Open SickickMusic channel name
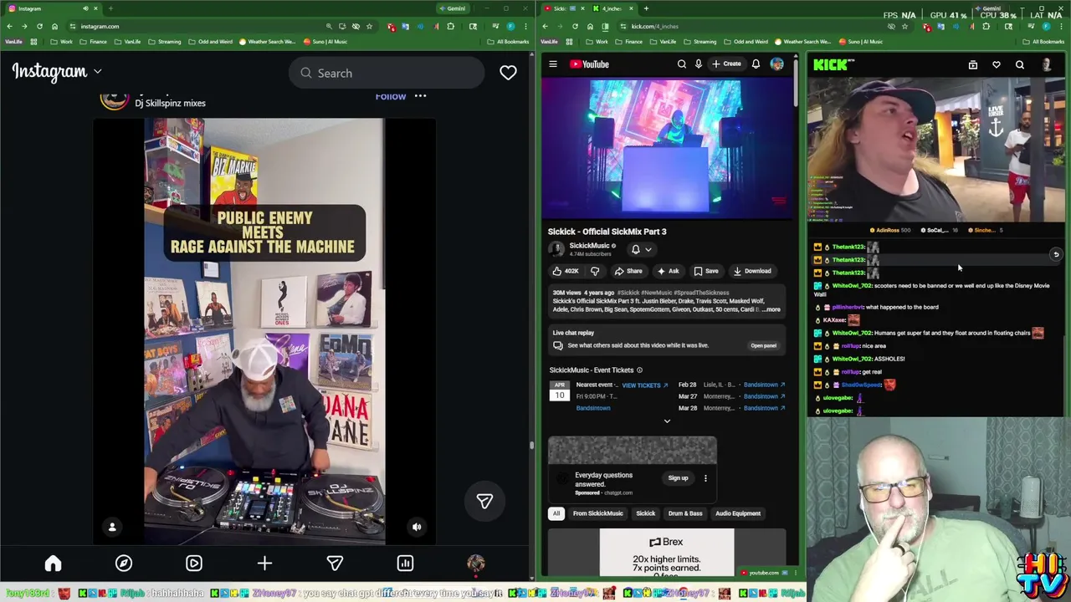Screen dimensions: 1071x602 pos(589,246)
